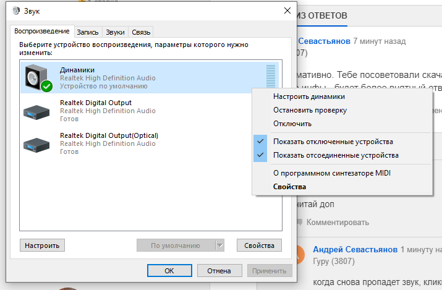This screenshot has width=442, height=290.
Task: Switch to the Связь tab
Action: [x=141, y=32]
